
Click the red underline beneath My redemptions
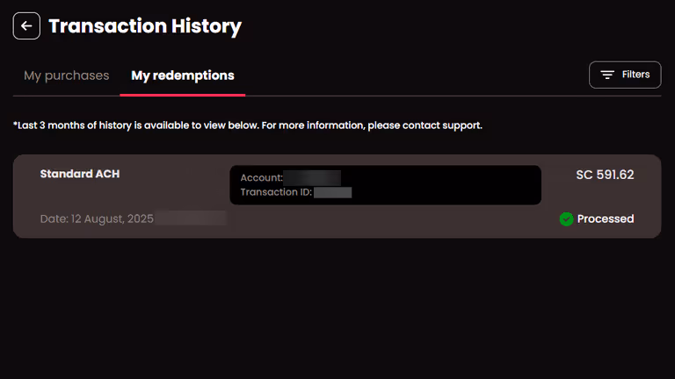[x=183, y=95]
